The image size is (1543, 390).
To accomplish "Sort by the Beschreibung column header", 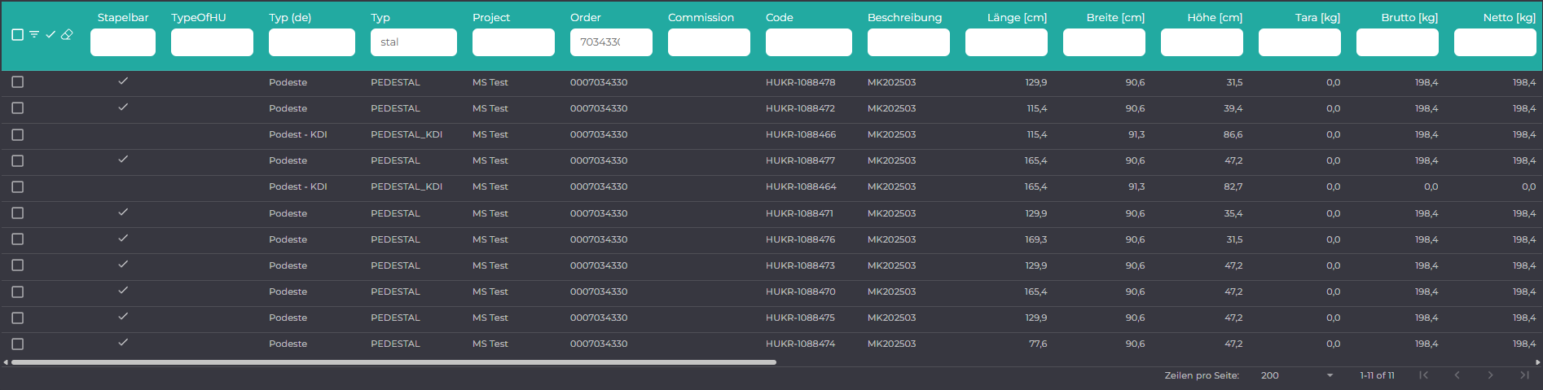I will pyautogui.click(x=904, y=17).
